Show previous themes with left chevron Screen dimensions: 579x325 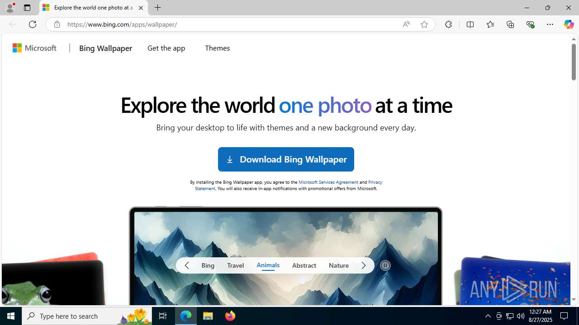click(x=187, y=265)
